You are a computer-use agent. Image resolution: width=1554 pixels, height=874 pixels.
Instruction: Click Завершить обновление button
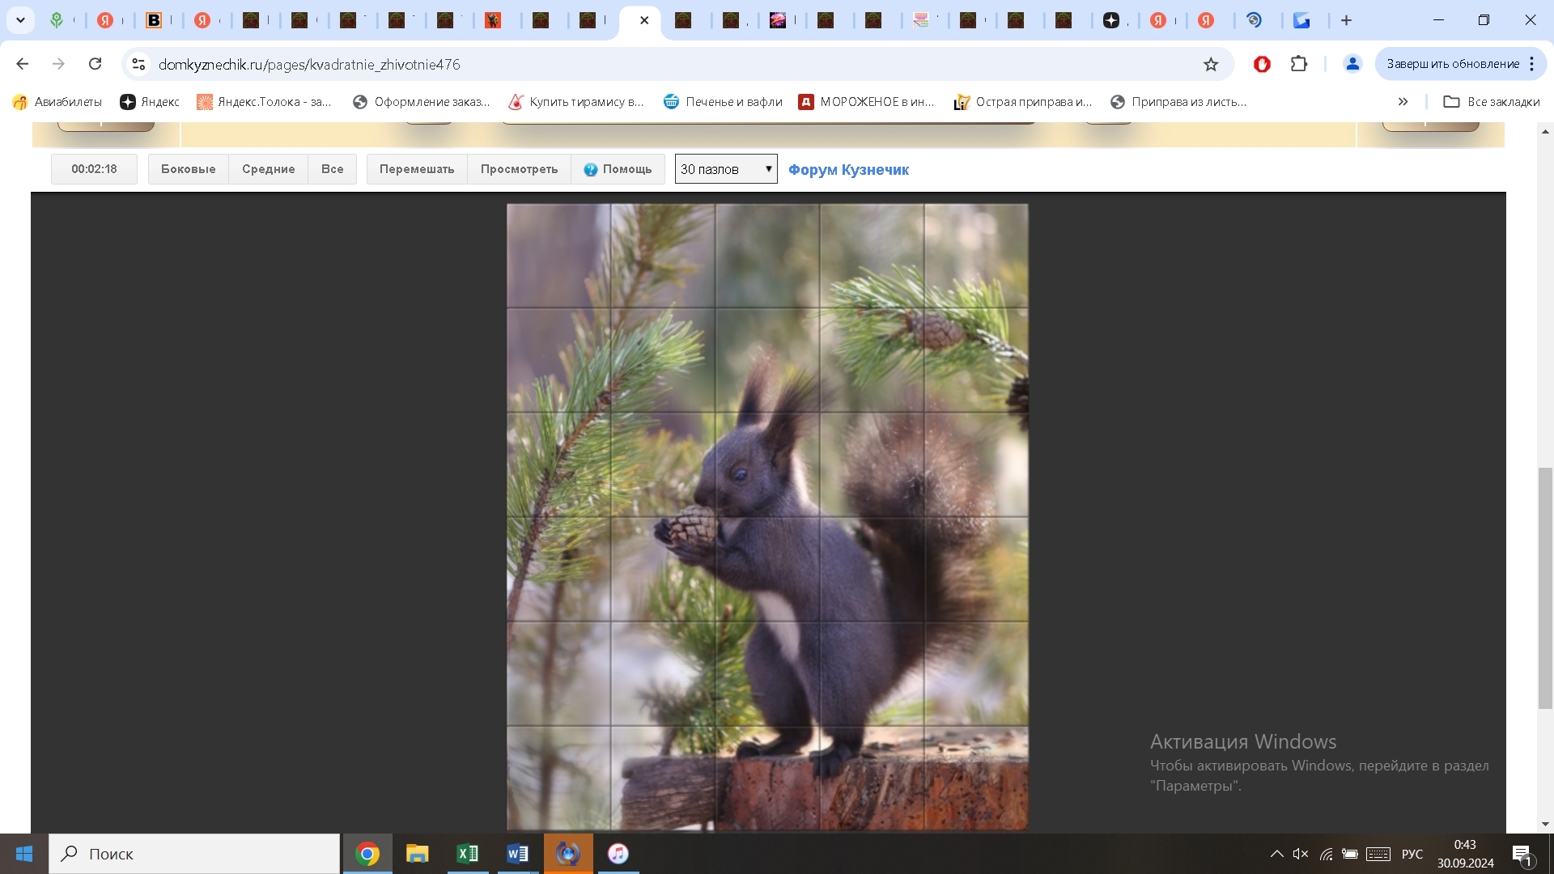(x=1453, y=64)
